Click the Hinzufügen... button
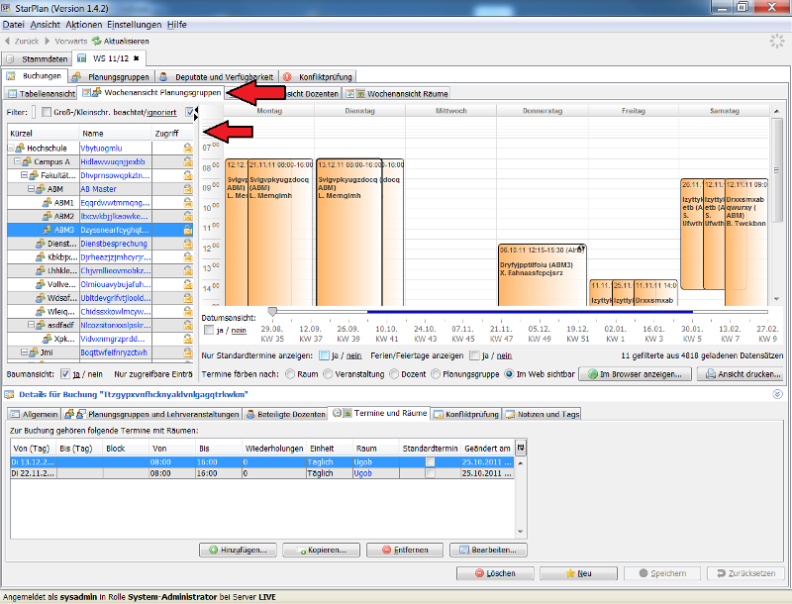This screenshot has width=792, height=604. pos(238,550)
